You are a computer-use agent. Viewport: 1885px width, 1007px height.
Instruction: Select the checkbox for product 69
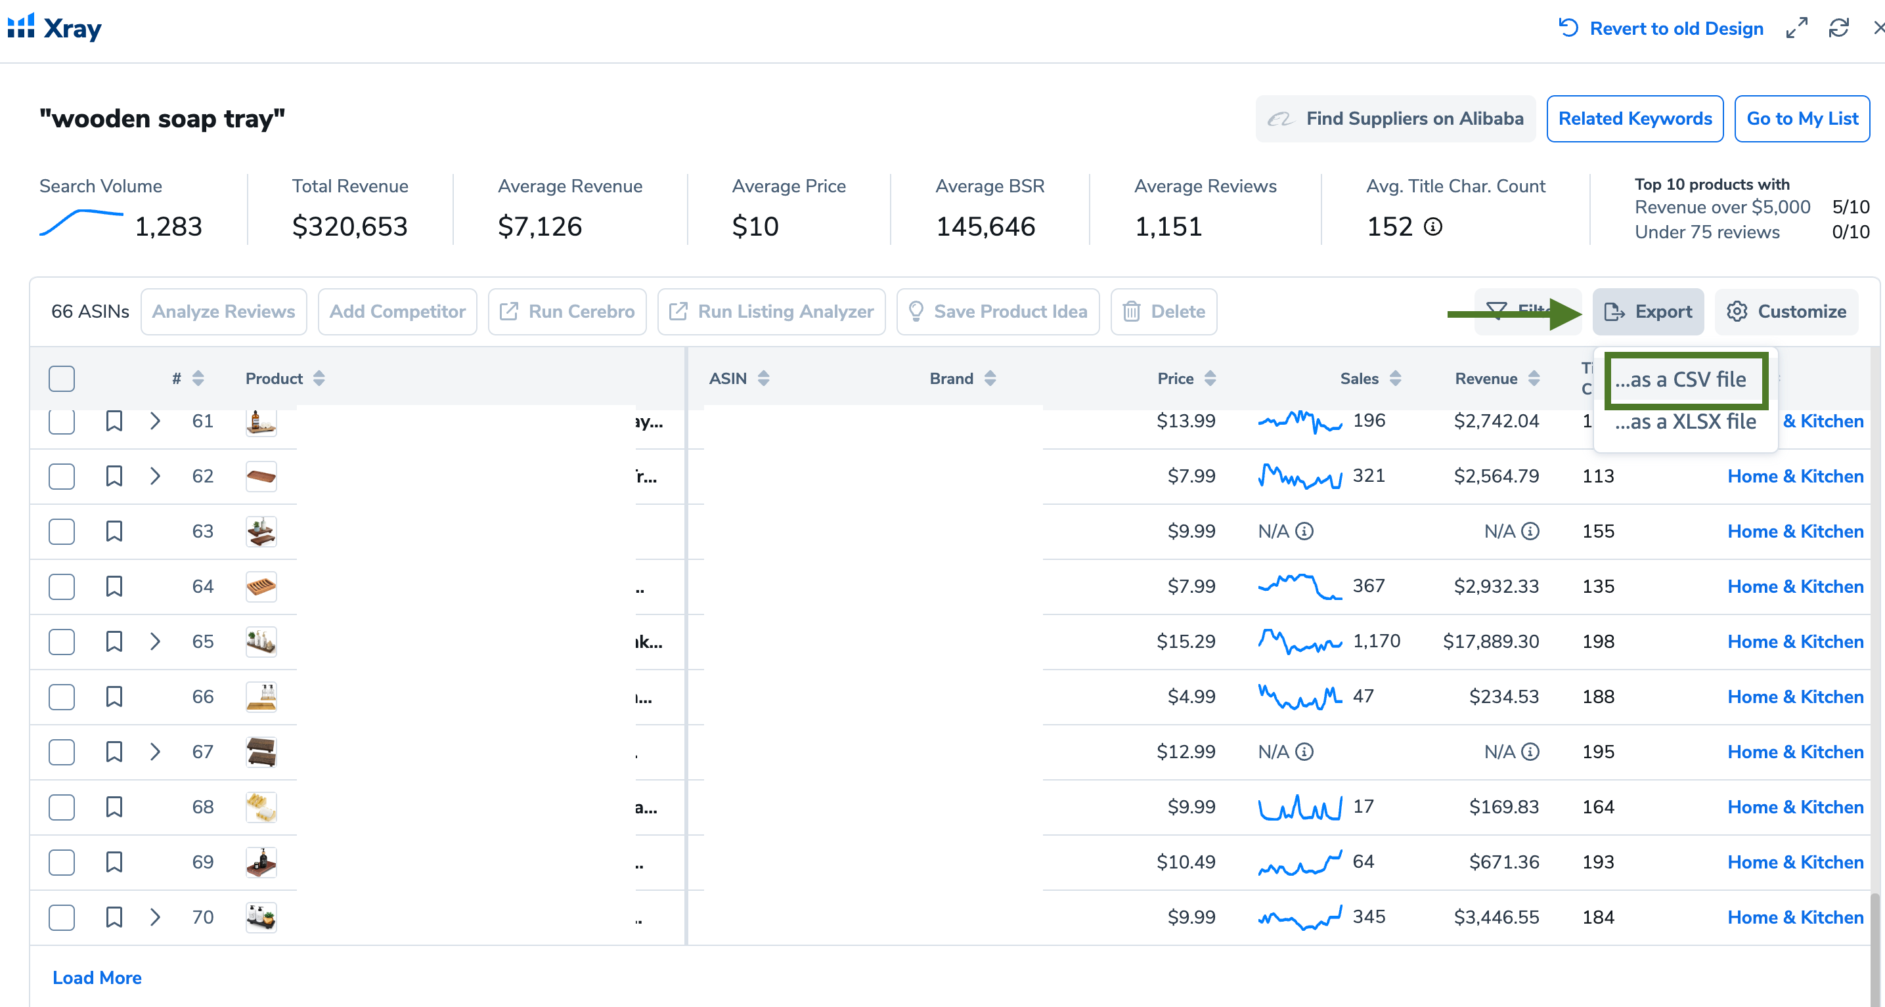point(62,862)
